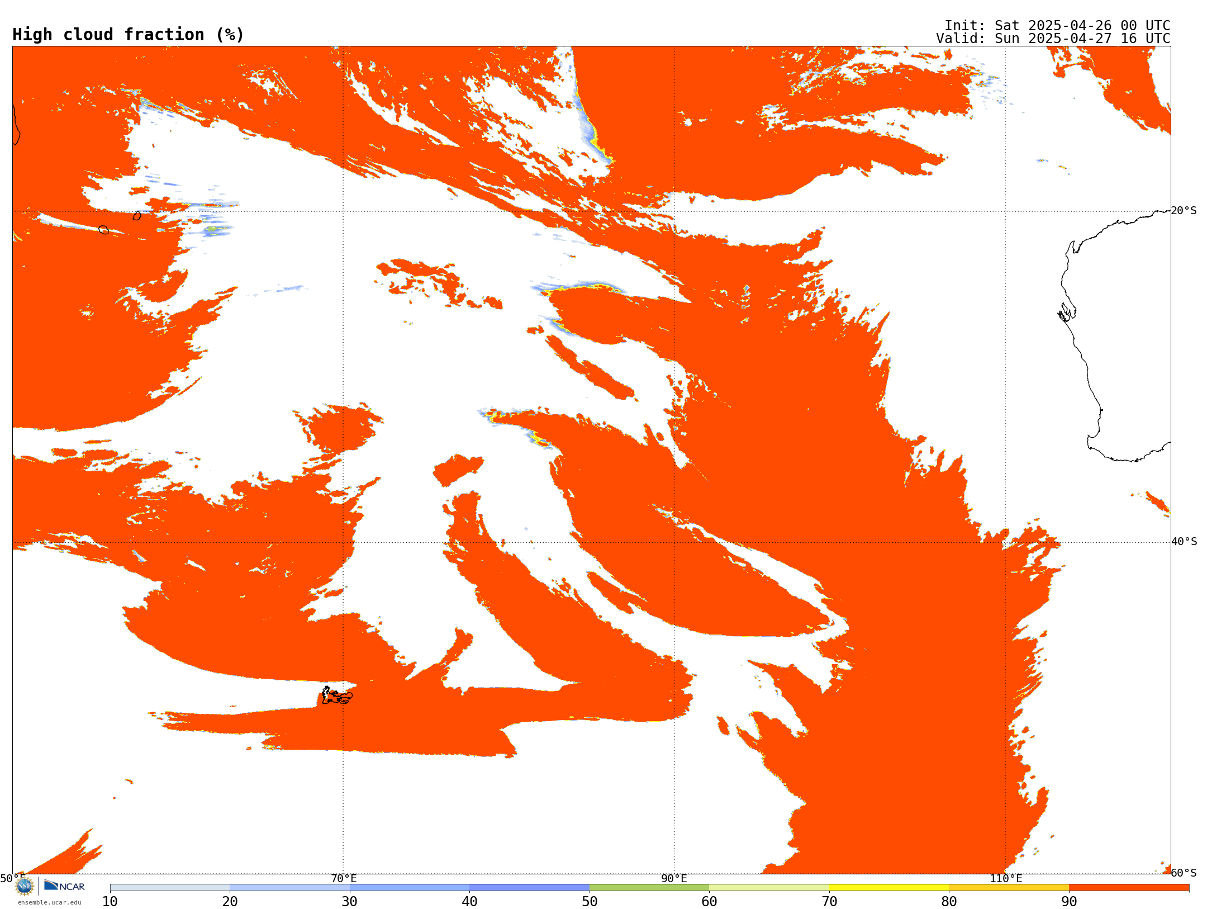
Task: Click the 90°E longitude label
Action: point(674,878)
